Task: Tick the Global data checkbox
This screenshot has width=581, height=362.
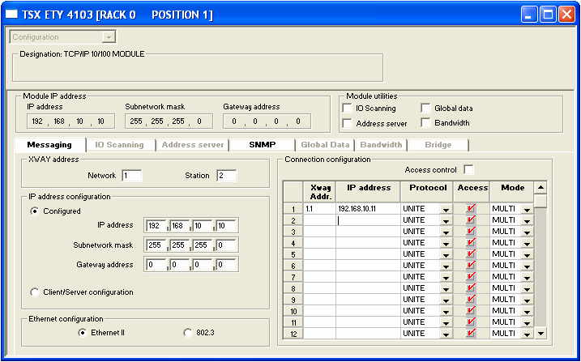Action: click(x=425, y=108)
